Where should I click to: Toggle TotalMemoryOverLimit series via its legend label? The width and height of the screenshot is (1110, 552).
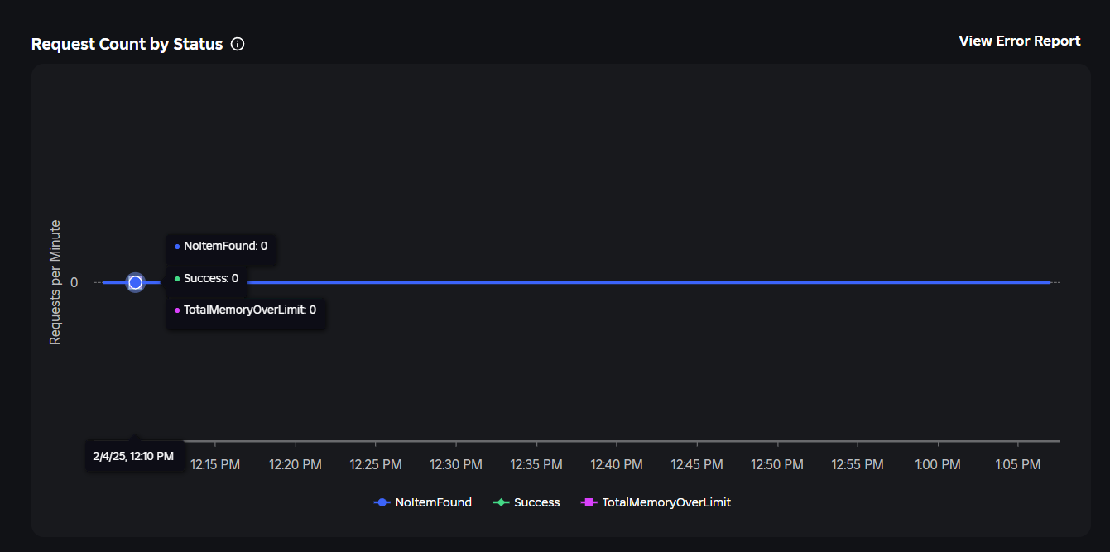pyautogui.click(x=666, y=502)
